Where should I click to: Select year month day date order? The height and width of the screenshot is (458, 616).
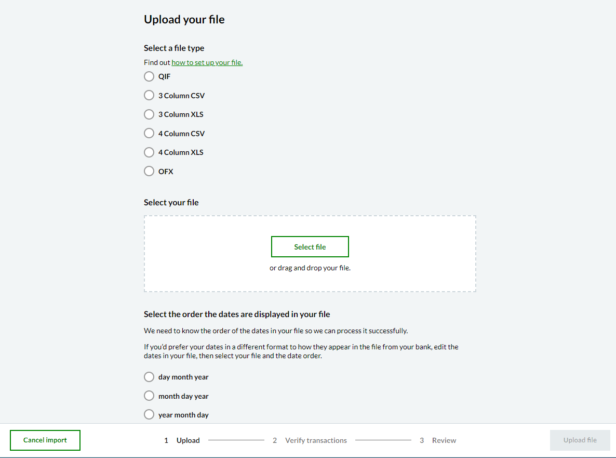149,415
